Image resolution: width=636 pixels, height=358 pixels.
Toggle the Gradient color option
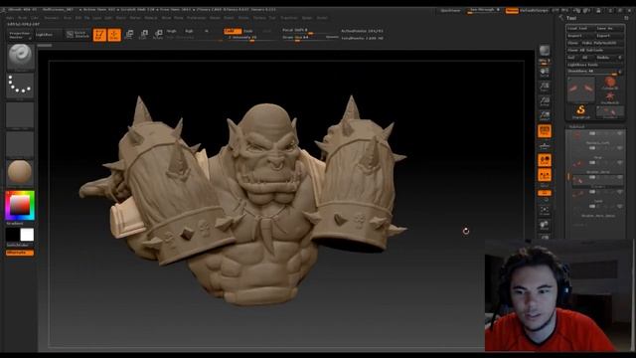point(15,224)
